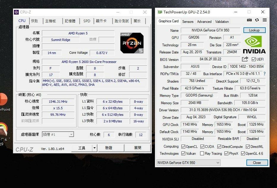Image resolution: width=277 pixels, height=188 pixels.
Task: Click the Summit Ridge code name field
Action: (61, 40)
